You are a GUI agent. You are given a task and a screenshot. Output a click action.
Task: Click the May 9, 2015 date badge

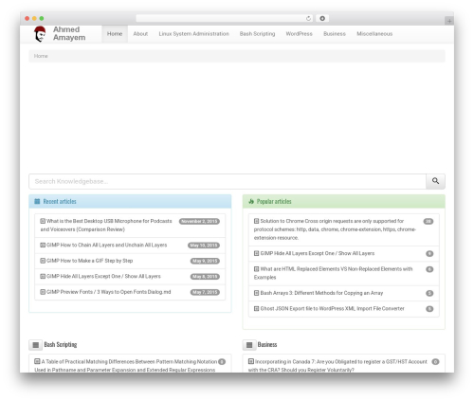point(205,261)
